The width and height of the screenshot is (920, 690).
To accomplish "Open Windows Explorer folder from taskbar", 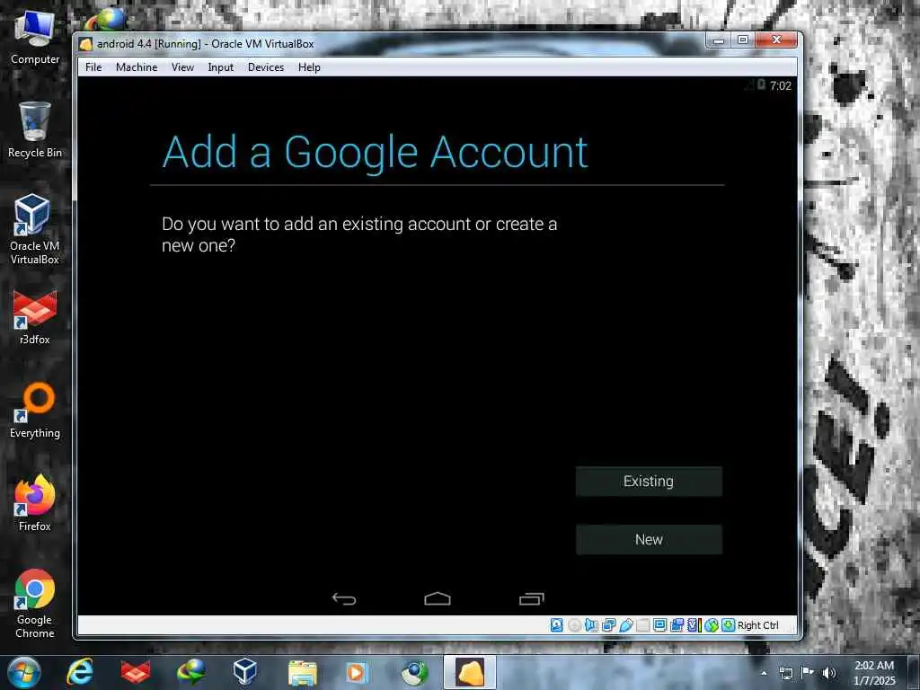I will coord(303,672).
